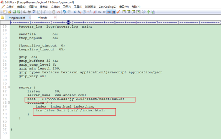The width and height of the screenshot is (221, 139).
Task: Click the green up arrow icon
Action: (x=148, y=12)
